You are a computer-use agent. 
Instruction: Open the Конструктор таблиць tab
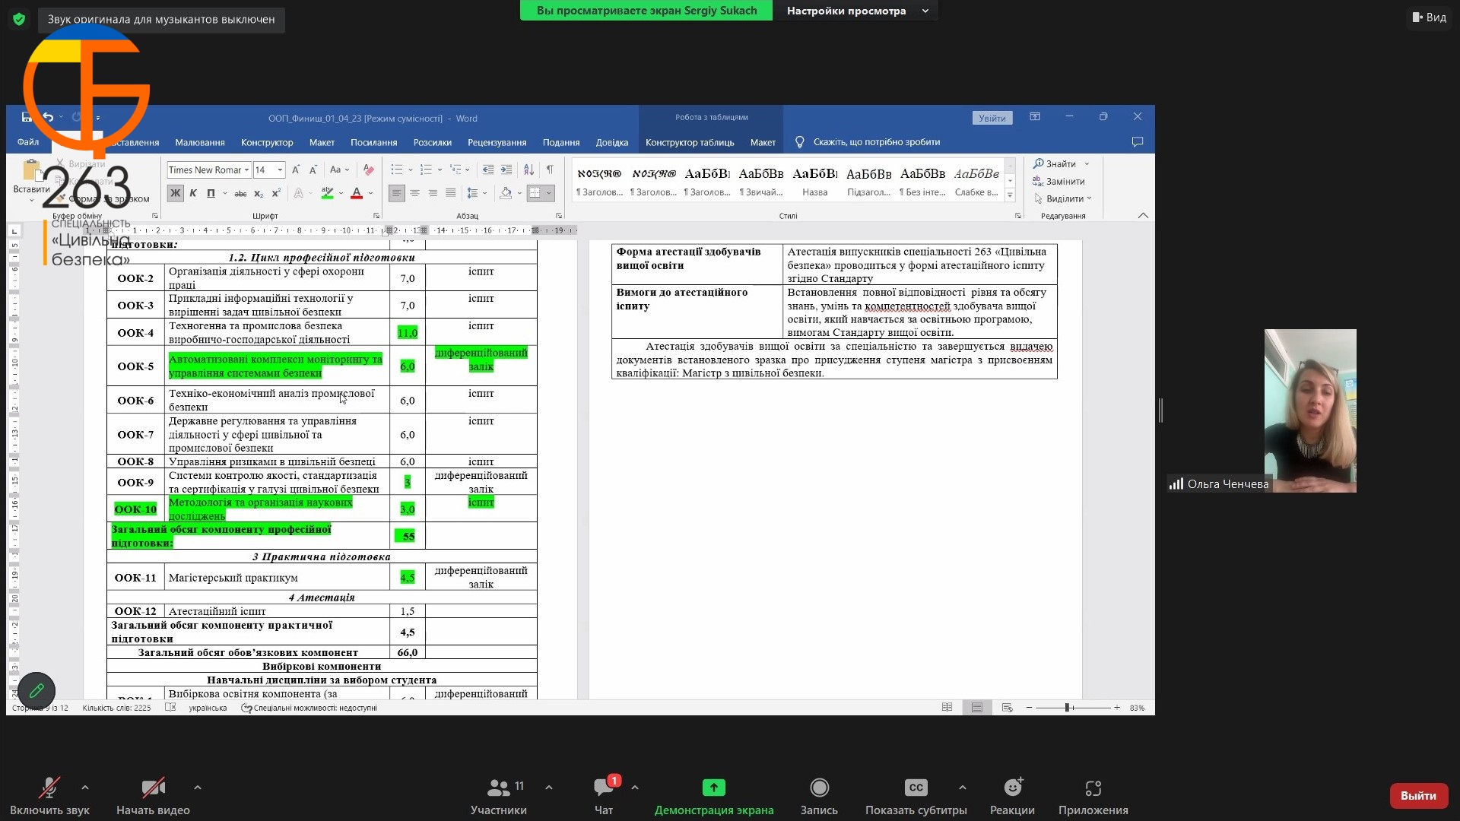point(690,142)
